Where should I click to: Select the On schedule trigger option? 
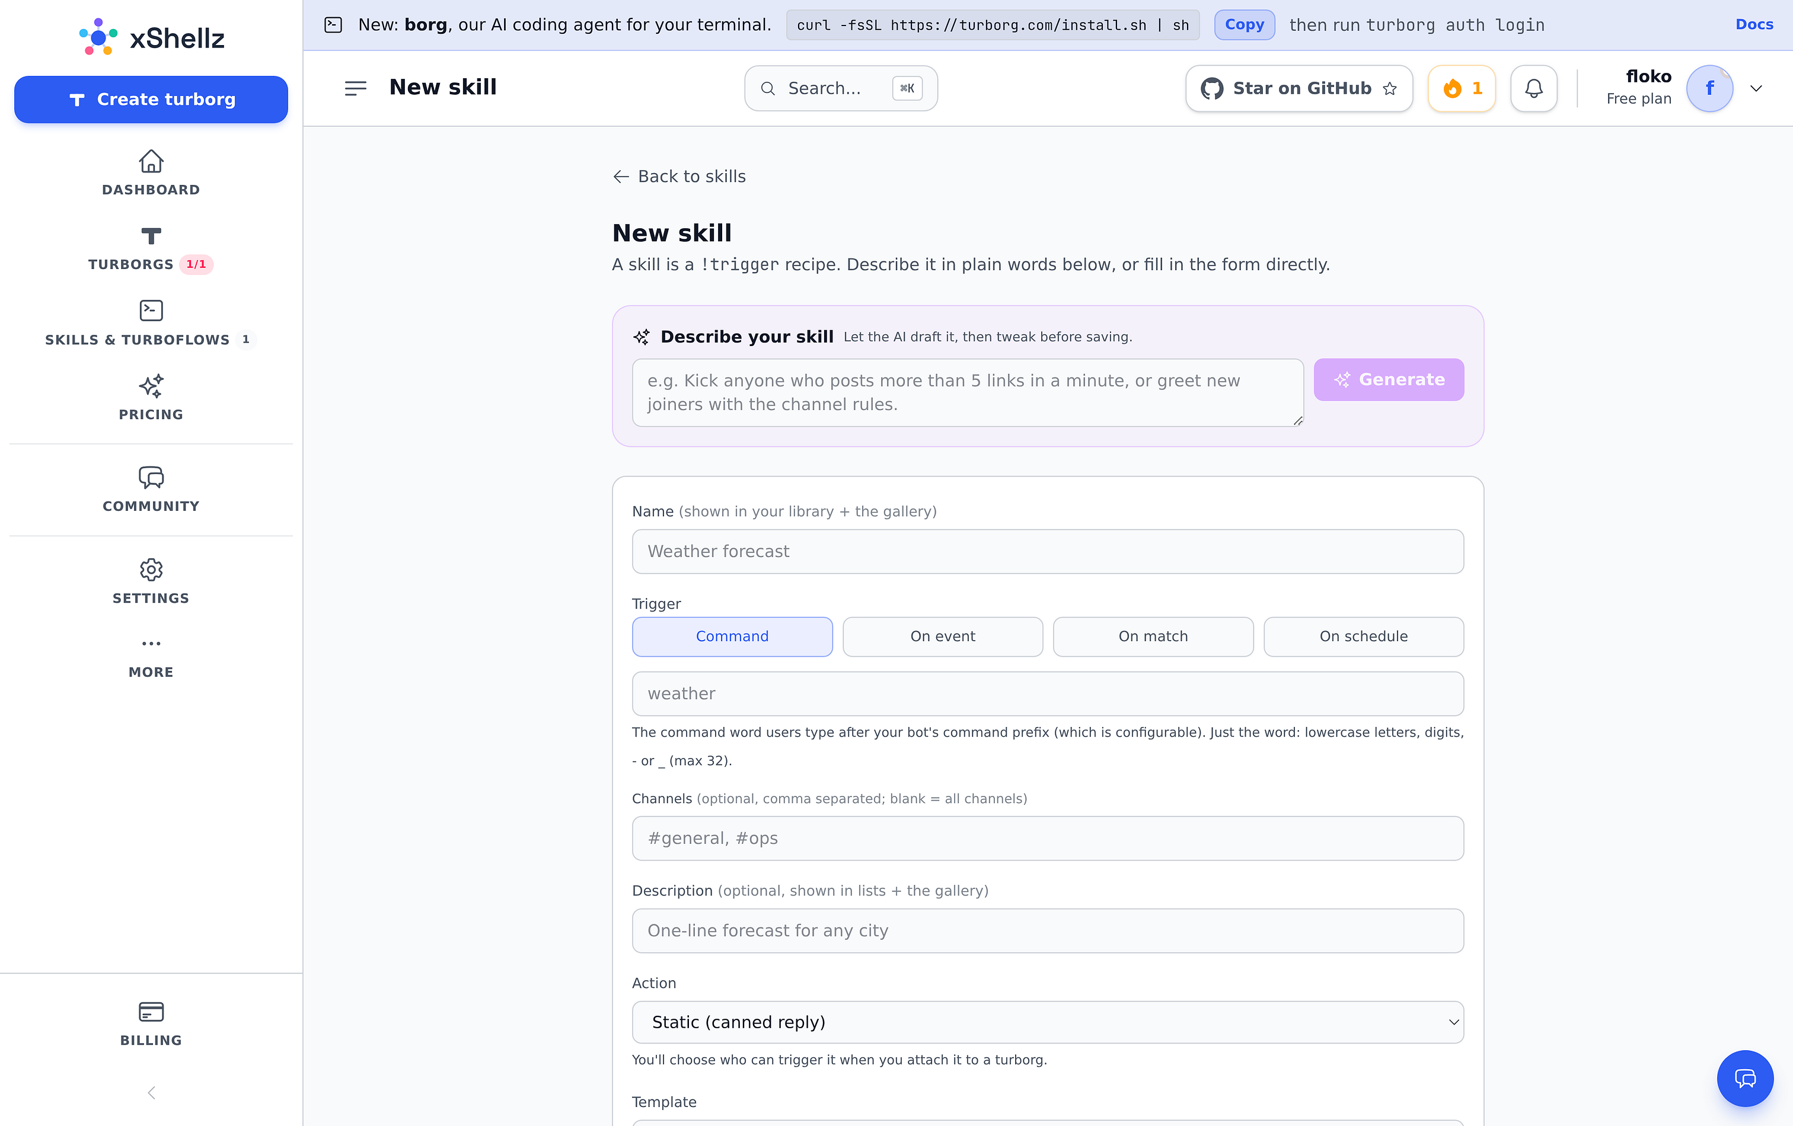(1363, 636)
